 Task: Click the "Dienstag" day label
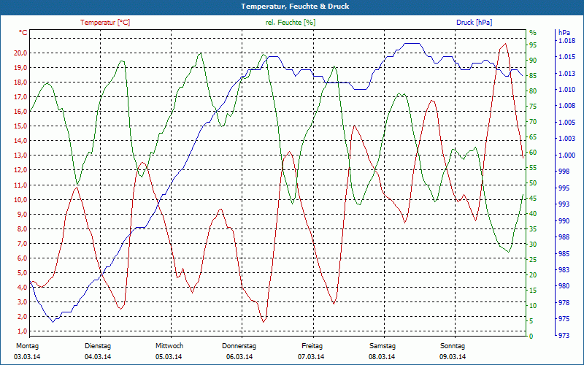pyautogui.click(x=98, y=346)
